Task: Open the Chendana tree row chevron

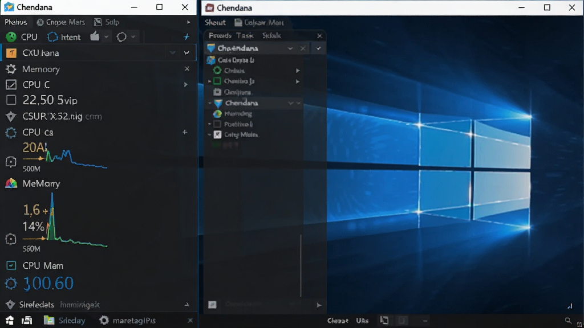Action: point(290,103)
